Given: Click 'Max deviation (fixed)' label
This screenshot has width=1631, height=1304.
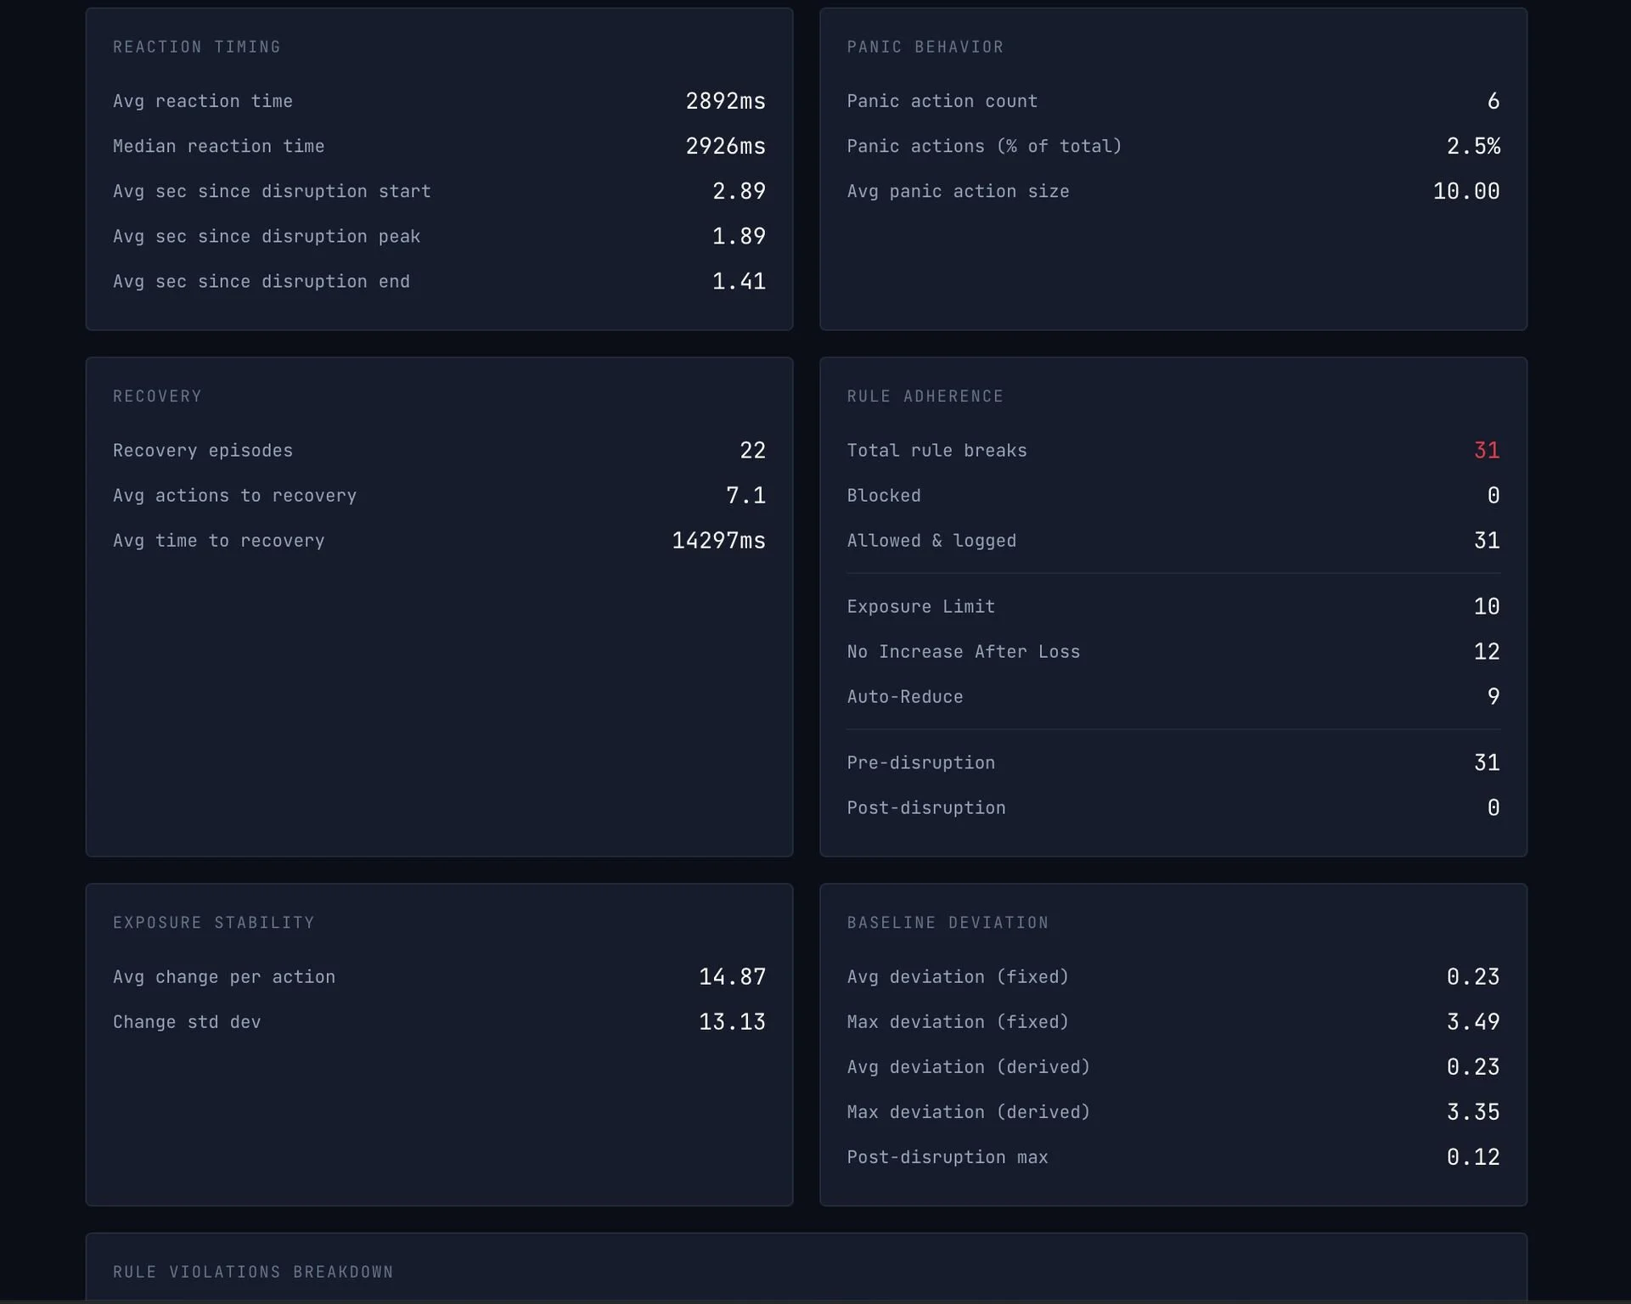Looking at the screenshot, I should pyautogui.click(x=958, y=1022).
